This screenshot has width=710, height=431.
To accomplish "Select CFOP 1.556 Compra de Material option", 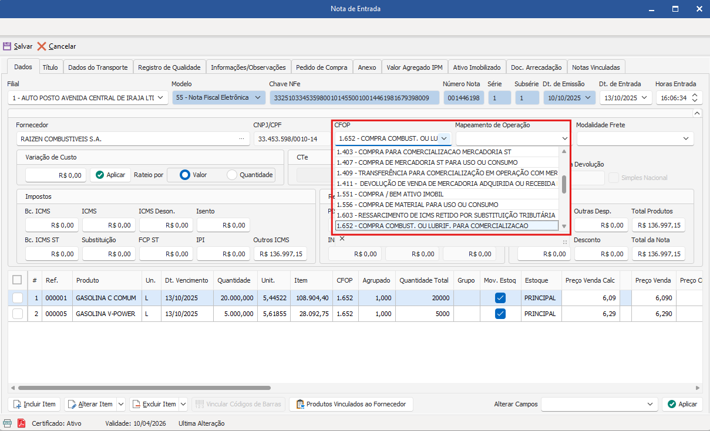I will (417, 205).
